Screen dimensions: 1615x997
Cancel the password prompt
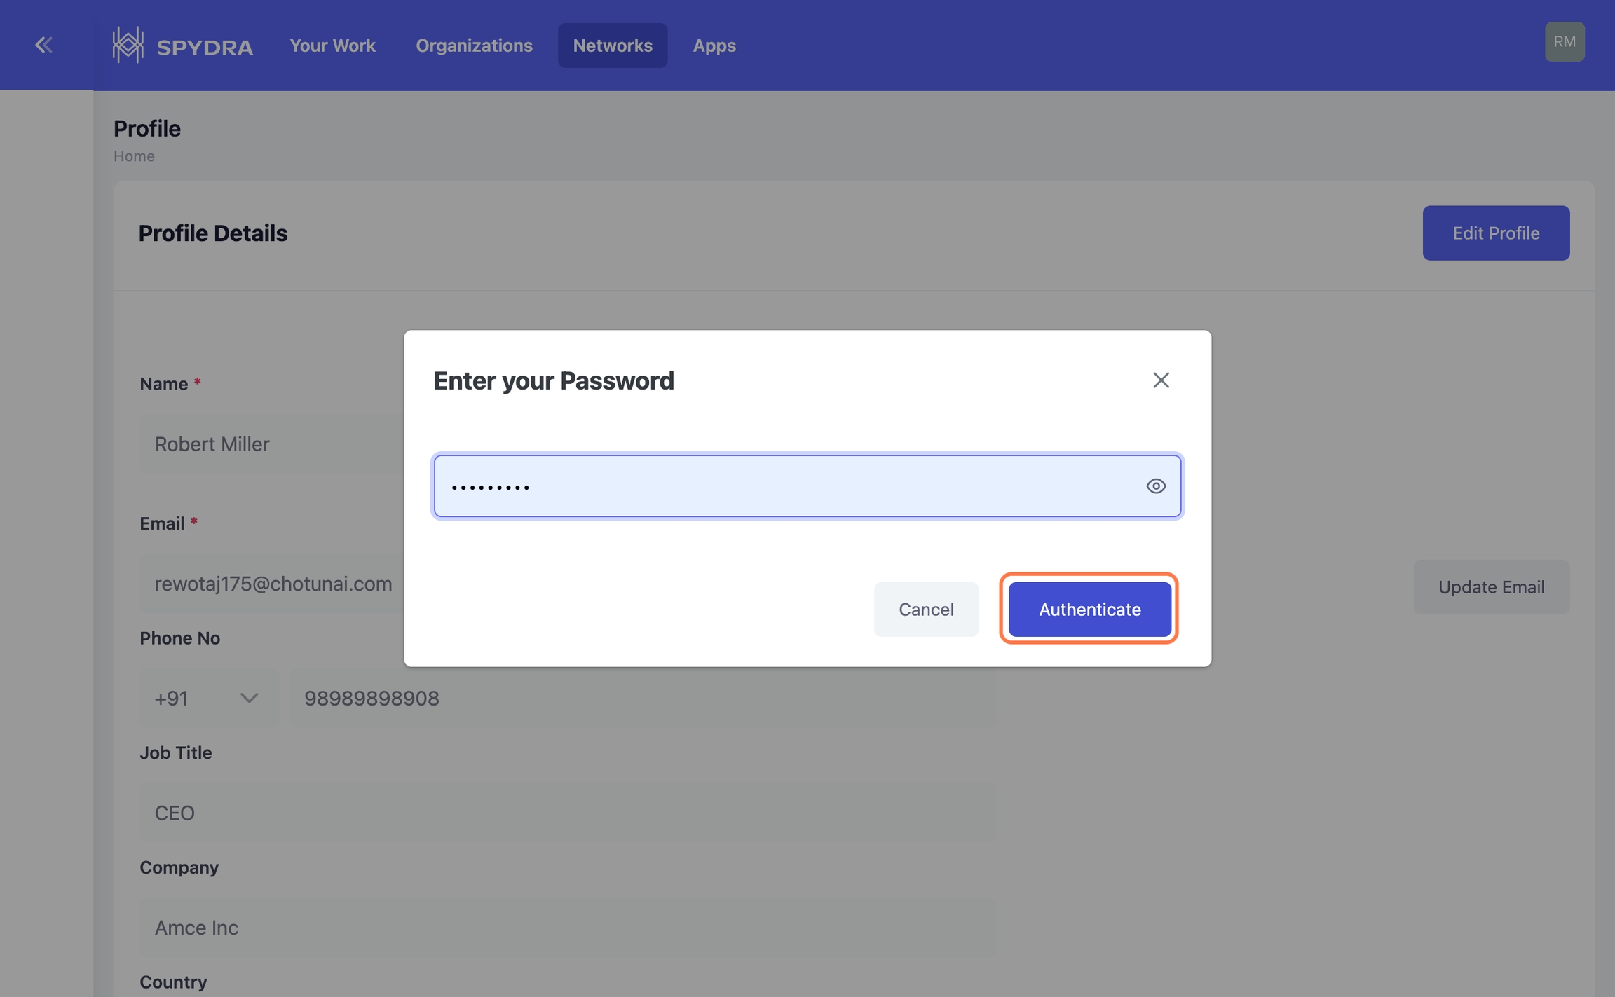(925, 610)
